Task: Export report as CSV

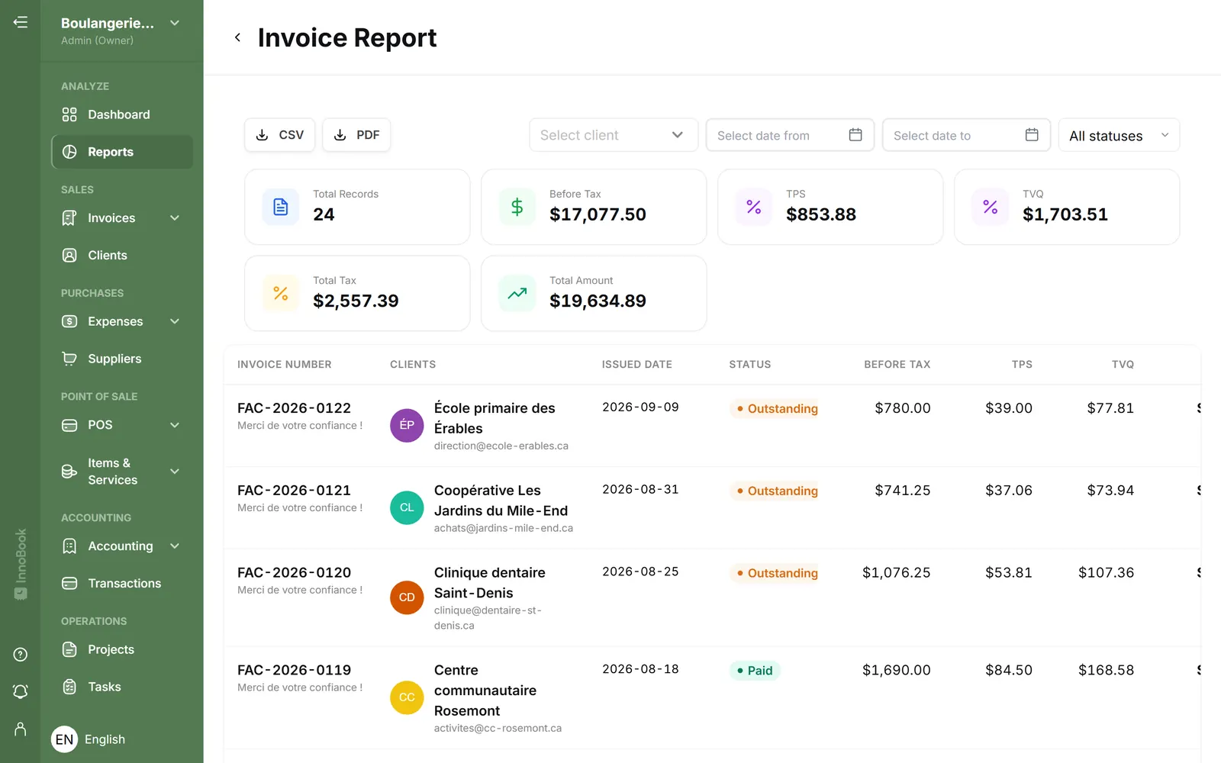Action: point(280,135)
